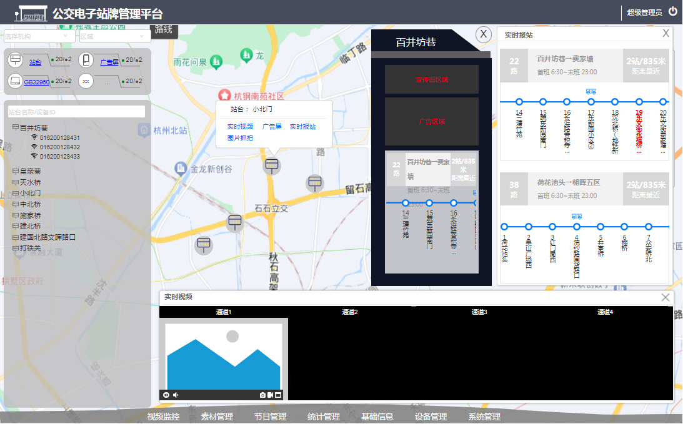Image resolution: width=683 pixels, height=424 pixels.
Task: Click the wifi icon of device 016200128432
Action: 34,147
